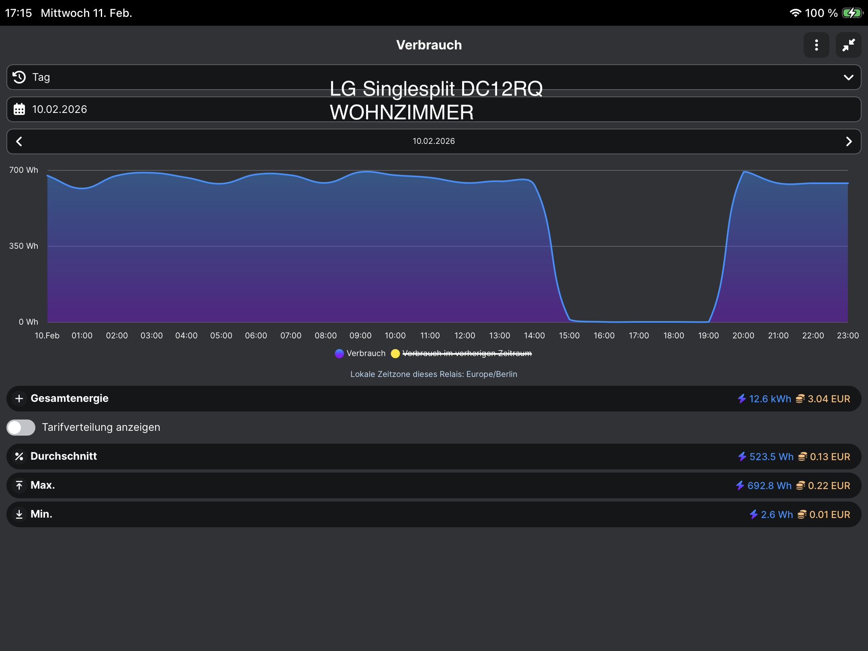Go to previous day with left arrow

click(19, 141)
